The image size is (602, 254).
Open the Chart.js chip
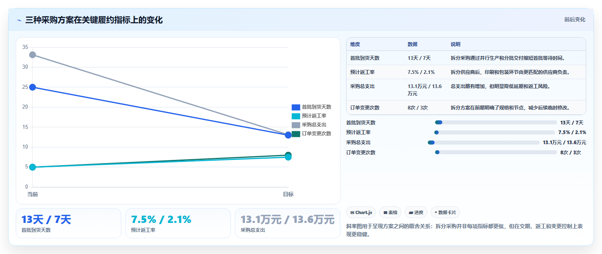pyautogui.click(x=361, y=212)
